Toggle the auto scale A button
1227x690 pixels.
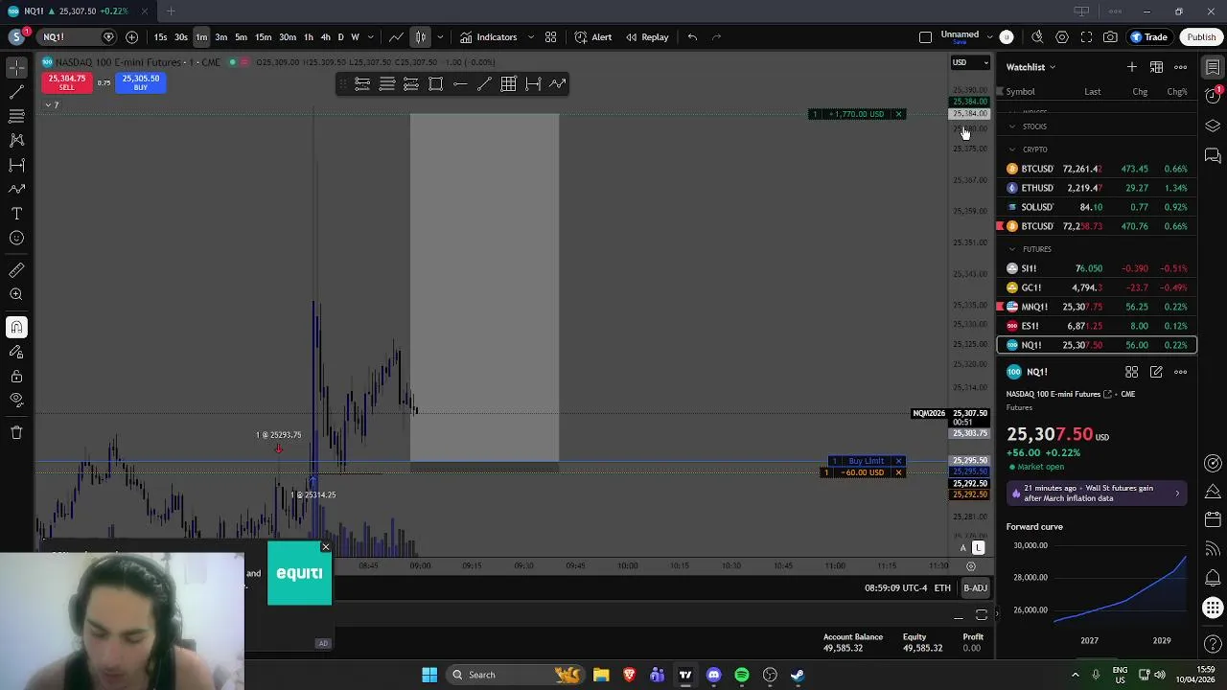963,548
